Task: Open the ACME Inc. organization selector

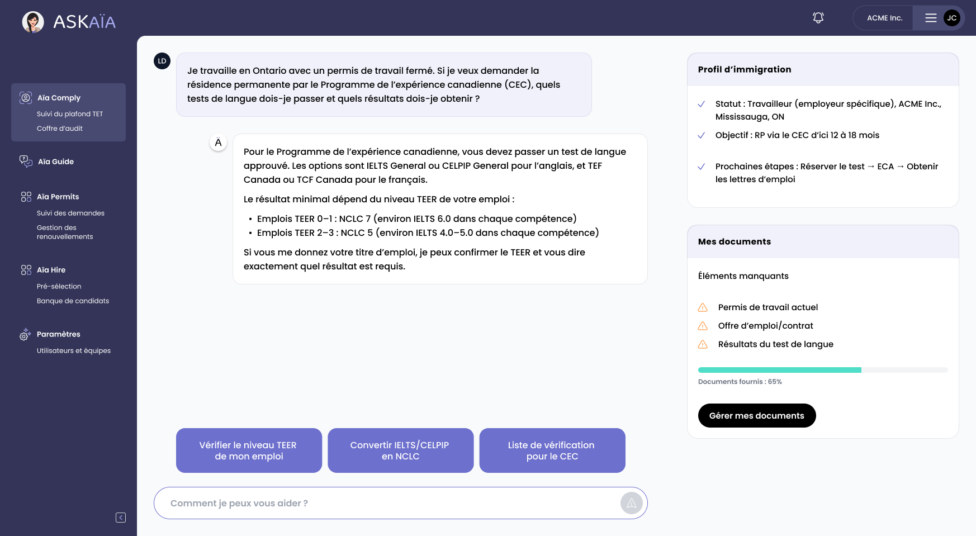Action: pos(884,17)
